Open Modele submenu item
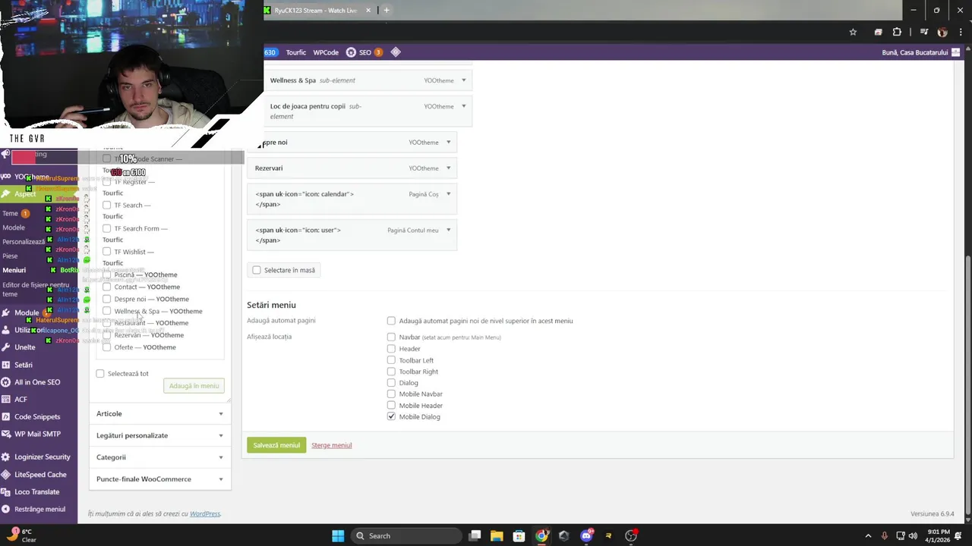Screen dimensions: 972x546 (x=14, y=227)
